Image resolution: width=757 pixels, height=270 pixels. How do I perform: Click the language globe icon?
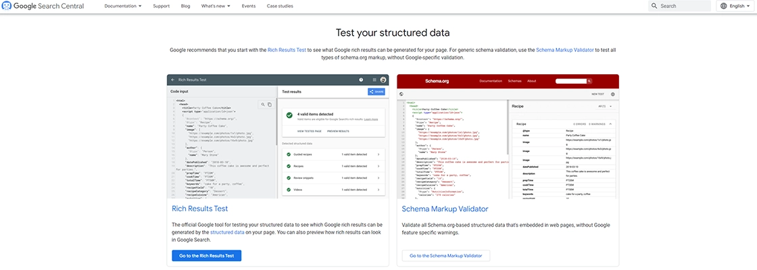pyautogui.click(x=724, y=6)
